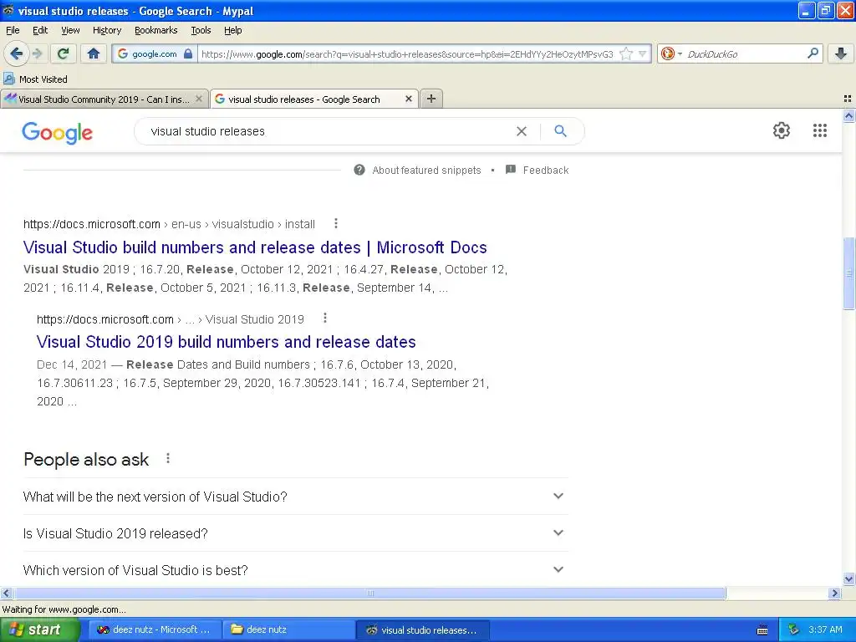Click the padlock site security icon
This screenshot has height=642, width=856.
188,53
